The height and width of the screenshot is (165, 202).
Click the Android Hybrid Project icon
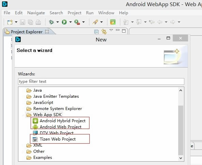click(x=35, y=121)
